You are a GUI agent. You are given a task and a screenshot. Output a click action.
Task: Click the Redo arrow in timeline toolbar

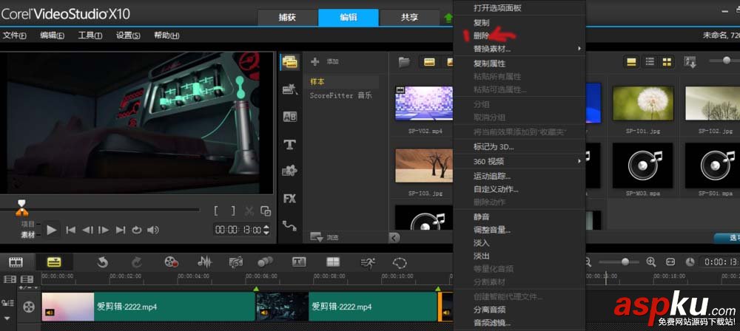(x=136, y=262)
